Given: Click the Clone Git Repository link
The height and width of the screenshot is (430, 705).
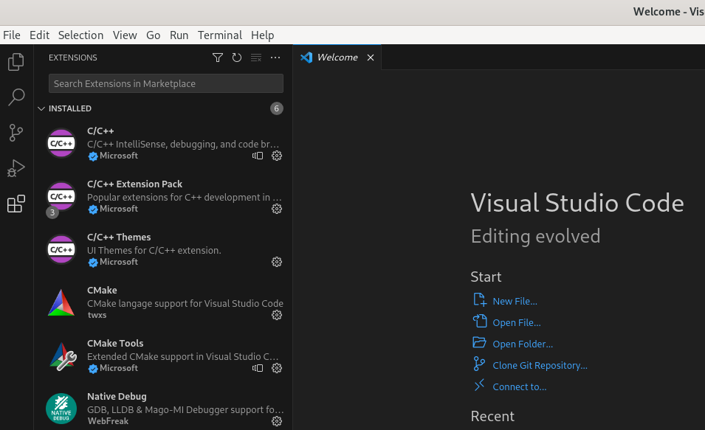Looking at the screenshot, I should click(x=540, y=365).
